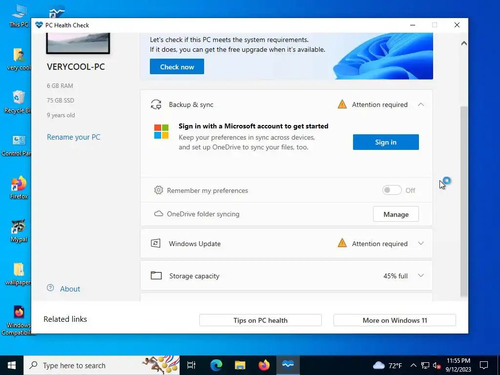This screenshot has width=500, height=375.
Task: Open Microsoft Edge from the taskbar
Action: pos(216,365)
